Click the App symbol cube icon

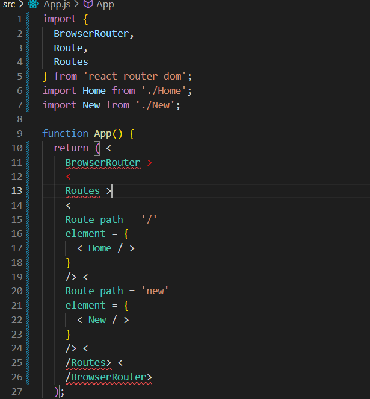pos(88,4)
